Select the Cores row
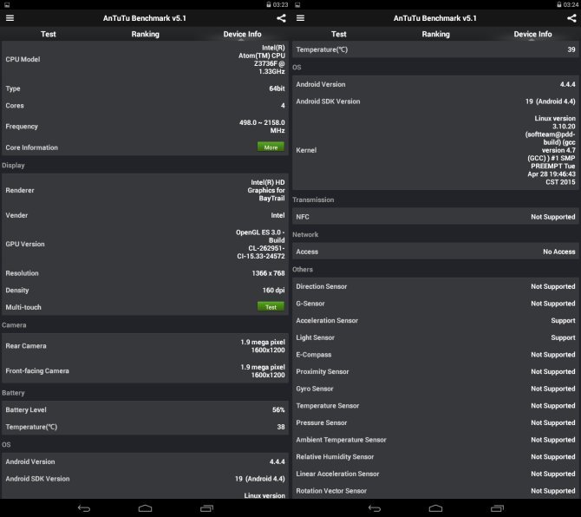This screenshot has height=517, width=581. 146,106
